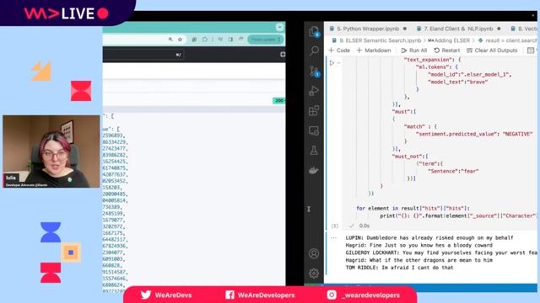Expand the browser tab search chevron

click(279, 27)
